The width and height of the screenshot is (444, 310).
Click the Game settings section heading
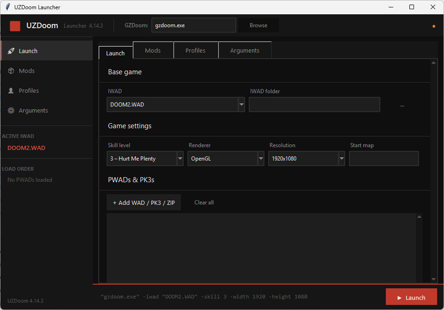click(130, 125)
